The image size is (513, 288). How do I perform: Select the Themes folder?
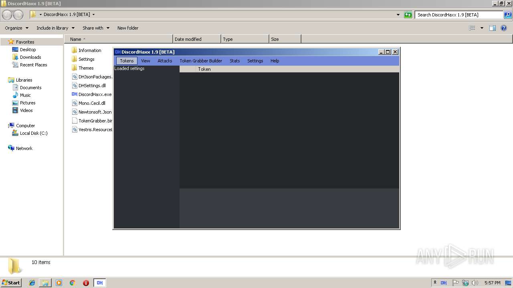[x=83, y=68]
